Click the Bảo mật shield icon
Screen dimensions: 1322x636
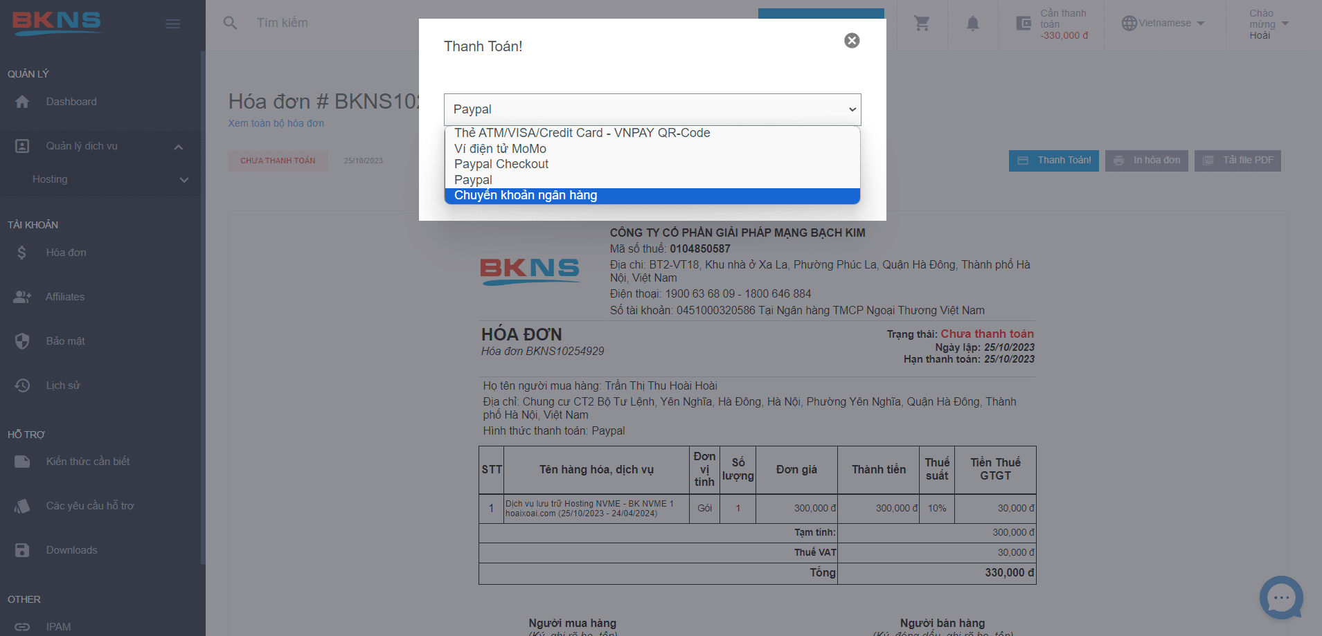pos(22,341)
